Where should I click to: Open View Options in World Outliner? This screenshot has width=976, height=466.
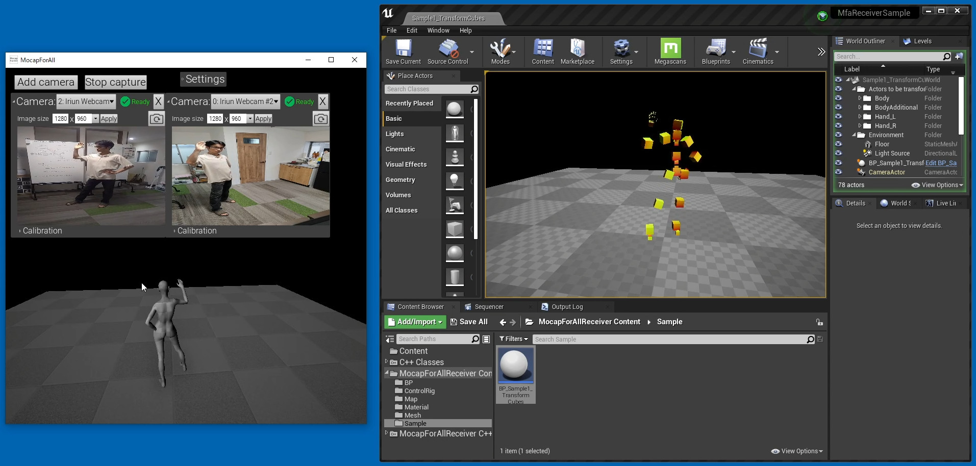coord(937,185)
